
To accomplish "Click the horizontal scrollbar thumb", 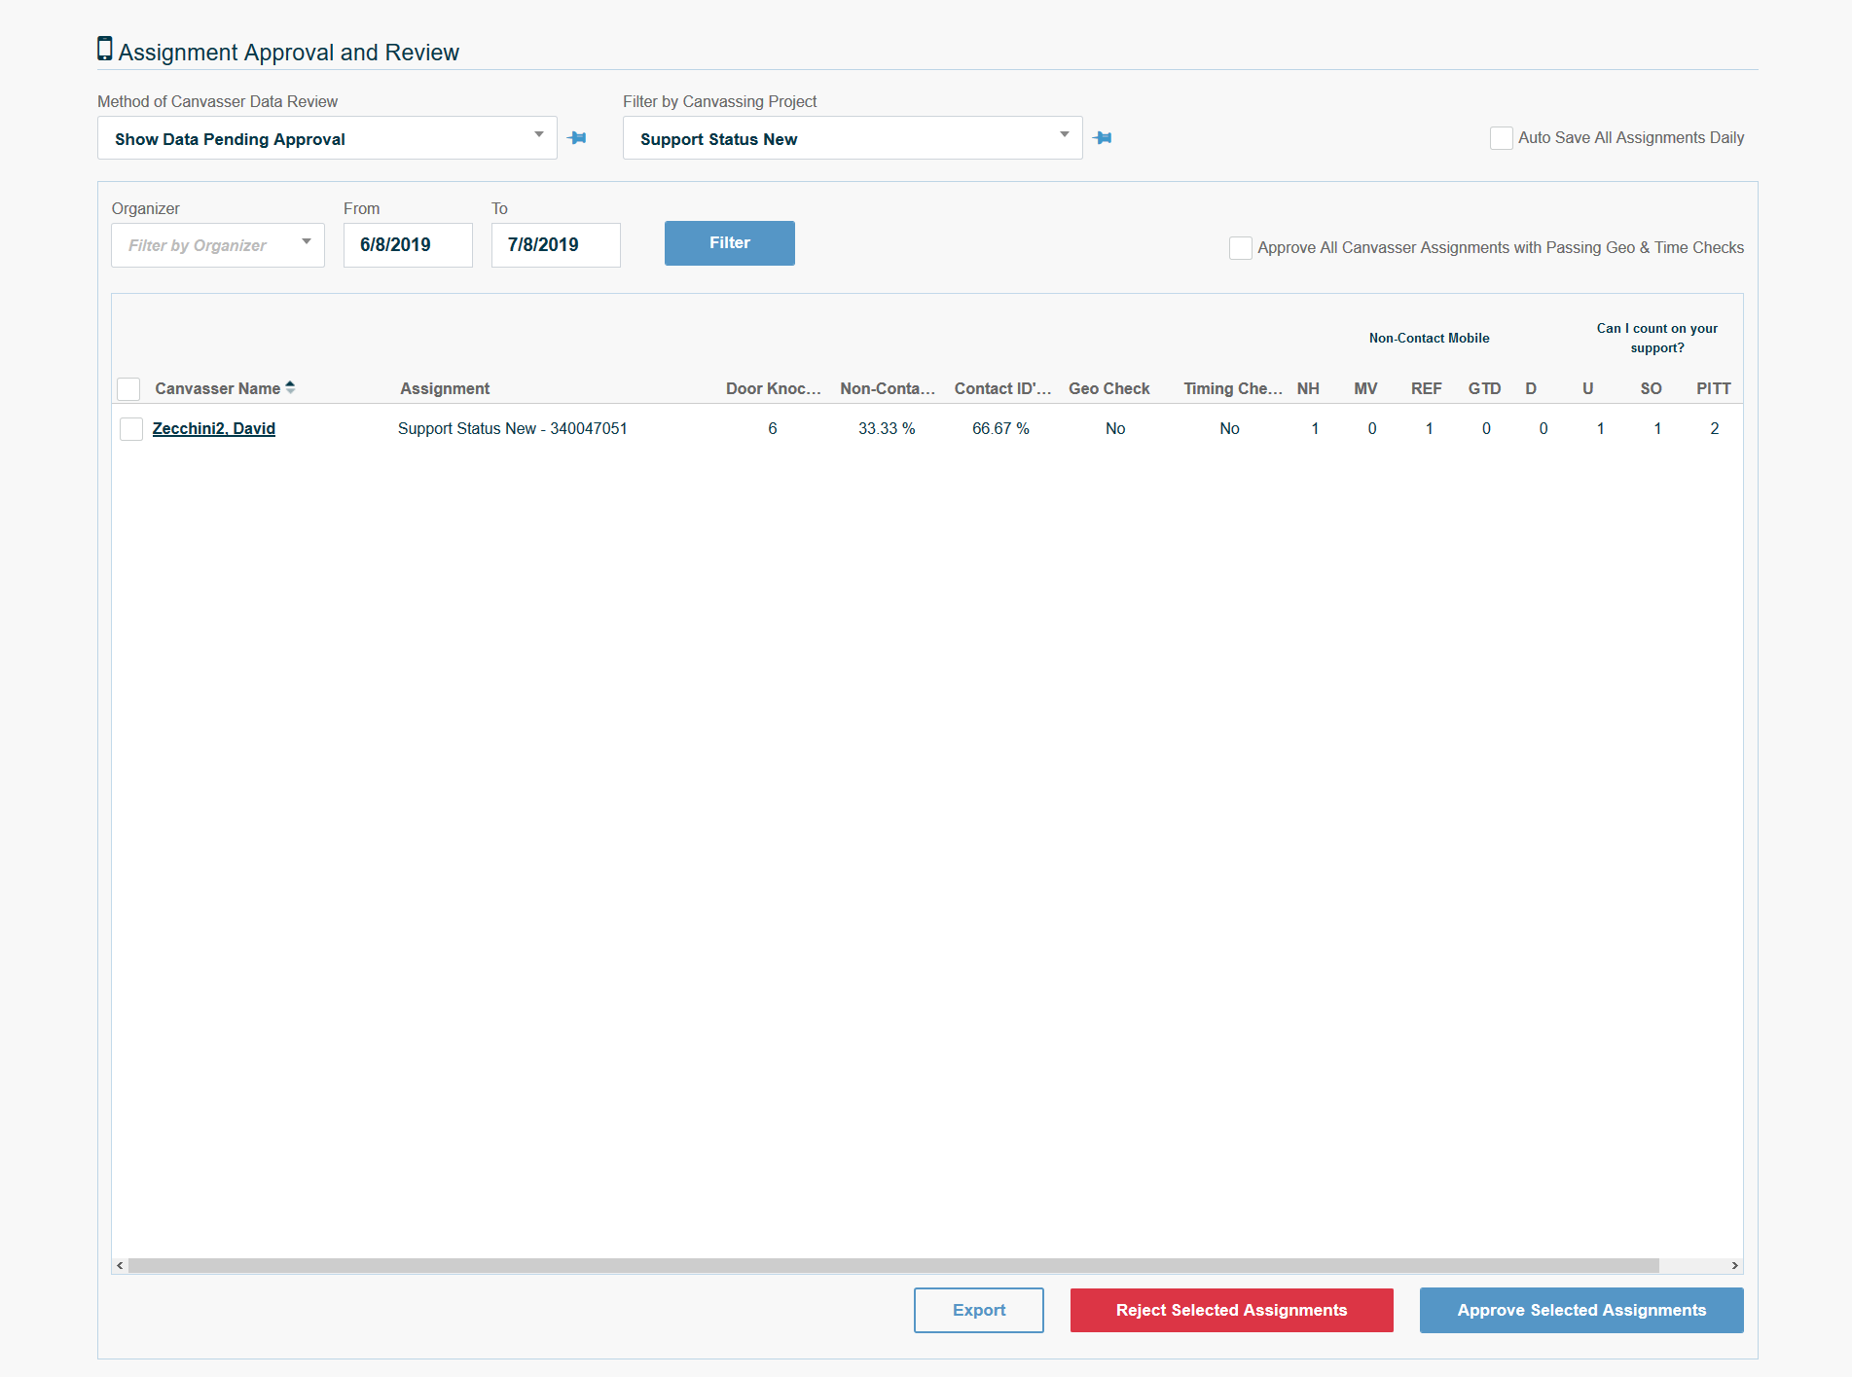I will [893, 1265].
